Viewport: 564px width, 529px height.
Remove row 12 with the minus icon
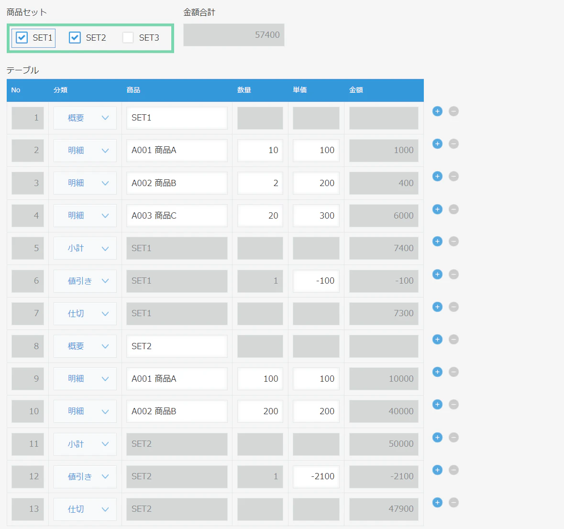click(x=453, y=470)
